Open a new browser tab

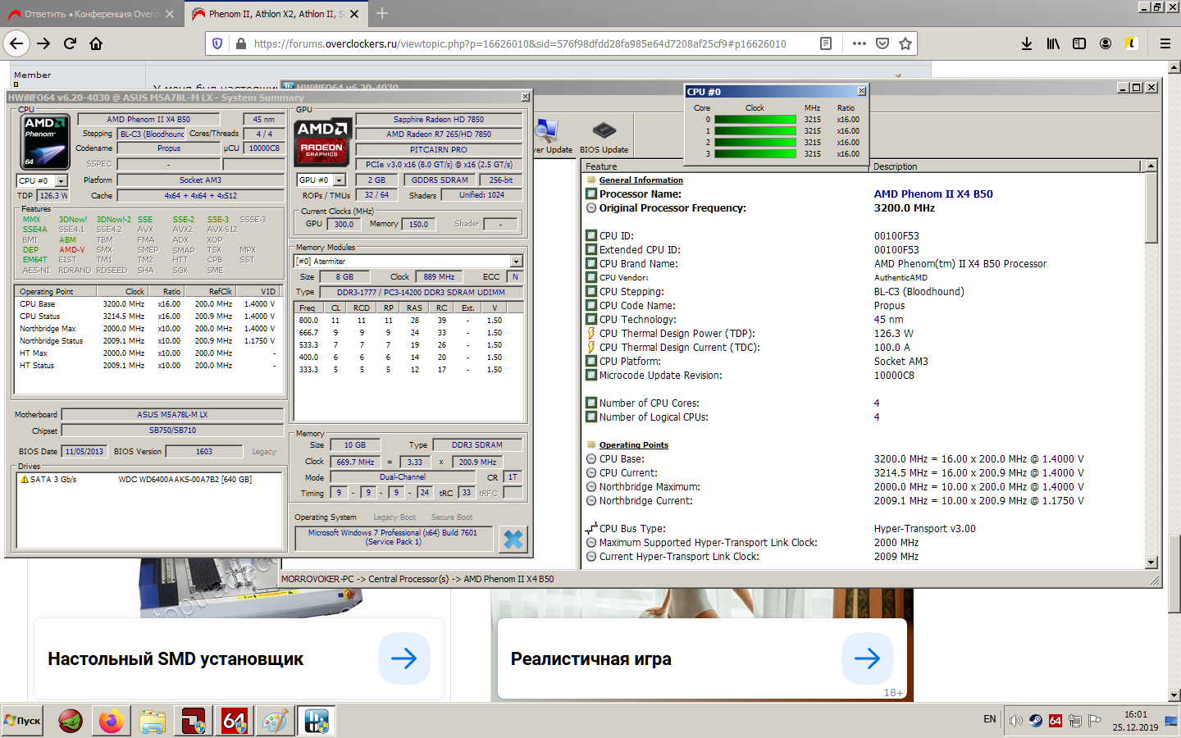pyautogui.click(x=382, y=13)
